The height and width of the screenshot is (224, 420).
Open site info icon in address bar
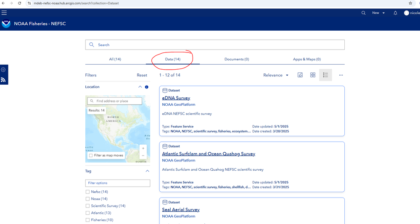29,3
